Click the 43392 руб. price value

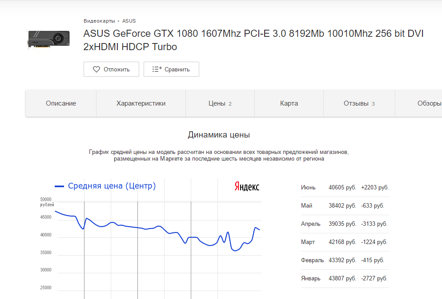click(x=342, y=260)
